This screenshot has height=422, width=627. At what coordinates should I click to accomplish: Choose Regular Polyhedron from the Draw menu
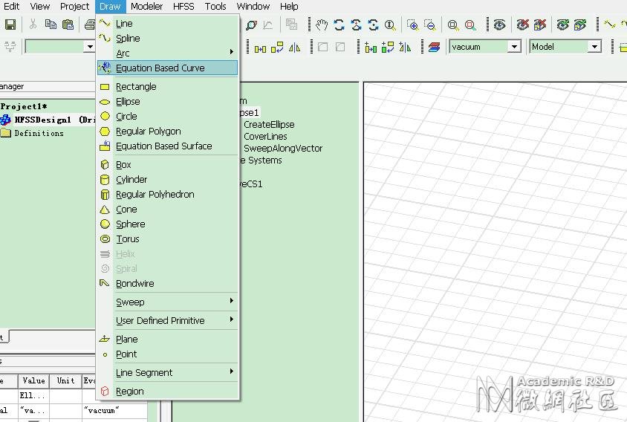pyautogui.click(x=168, y=195)
